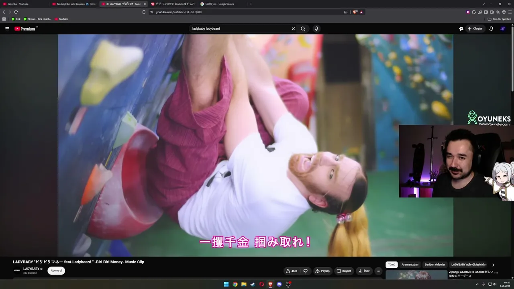Dislike the video with thumbs down
This screenshot has height=289, width=514.
pyautogui.click(x=305, y=271)
